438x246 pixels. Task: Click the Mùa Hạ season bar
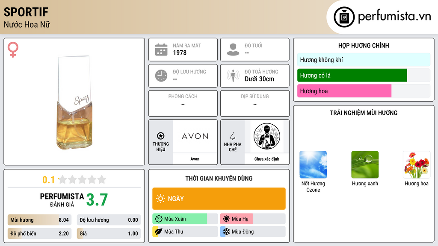coord(253,219)
